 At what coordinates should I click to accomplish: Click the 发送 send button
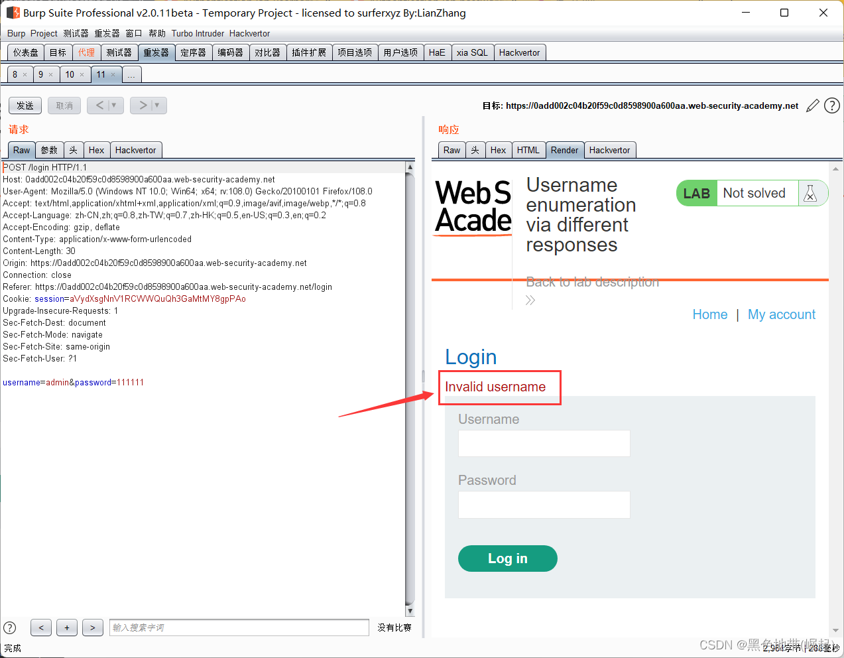pyautogui.click(x=25, y=105)
